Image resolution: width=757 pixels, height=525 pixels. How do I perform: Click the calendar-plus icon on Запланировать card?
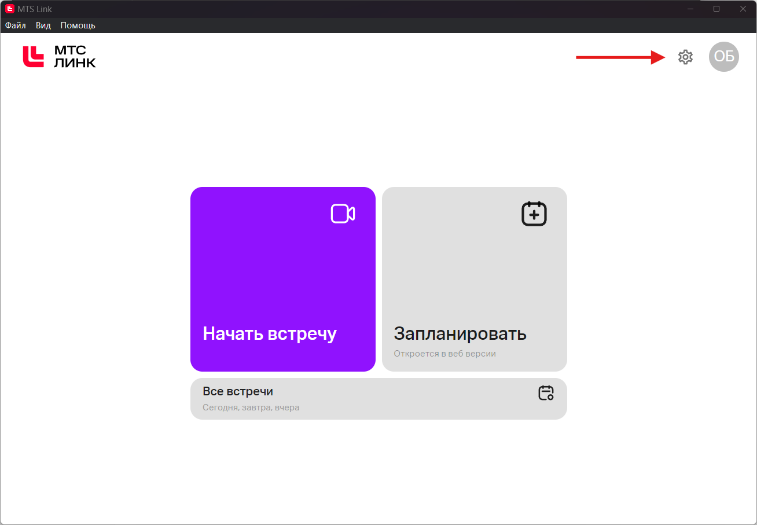tap(534, 214)
